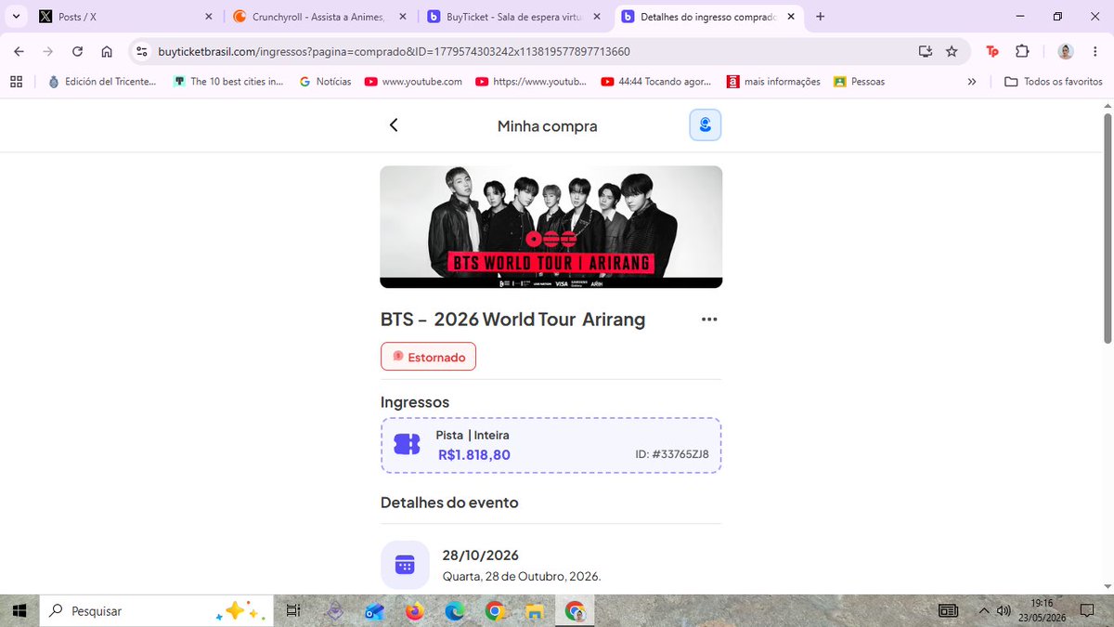Viewport: 1114px width, 627px height.
Task: Click the BTS World Tour banner image
Action: [551, 227]
